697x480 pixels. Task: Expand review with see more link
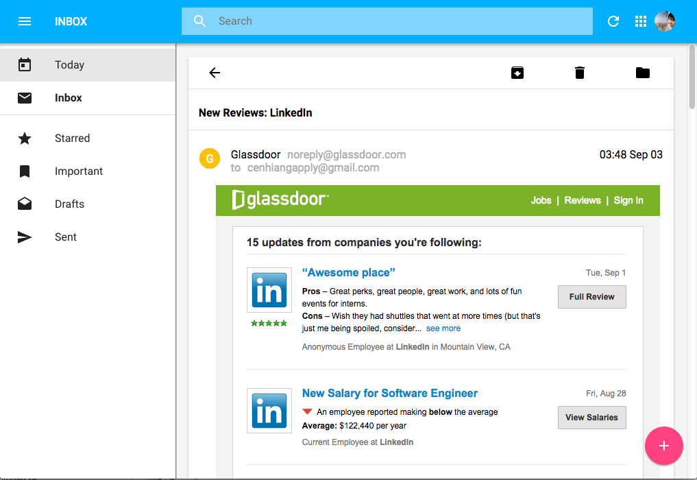coord(443,328)
